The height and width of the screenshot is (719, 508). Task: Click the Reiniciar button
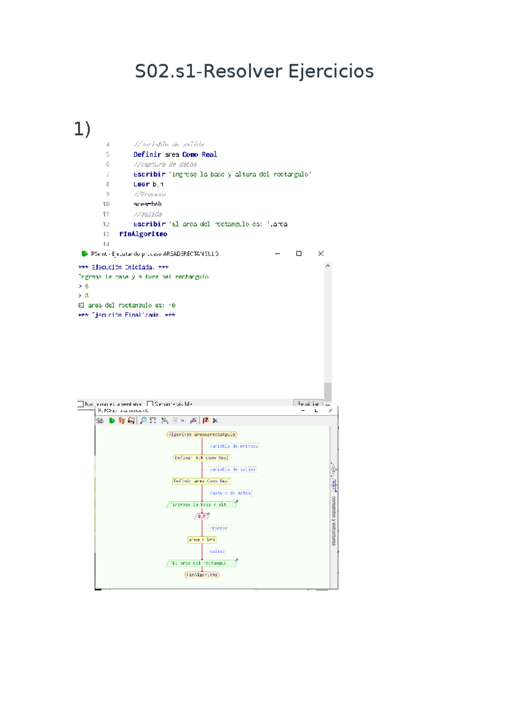click(308, 404)
